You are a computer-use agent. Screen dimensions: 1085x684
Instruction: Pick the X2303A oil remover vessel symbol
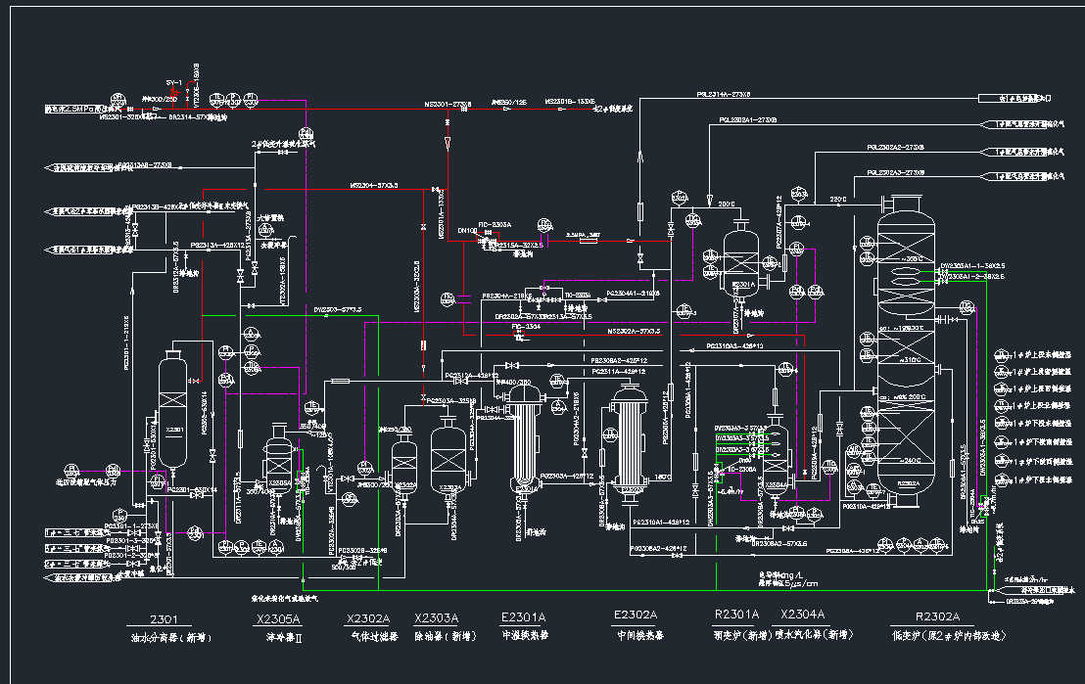(448, 462)
